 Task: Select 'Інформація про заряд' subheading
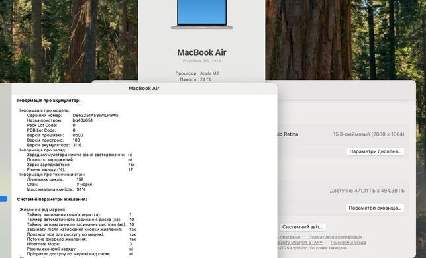42,150
